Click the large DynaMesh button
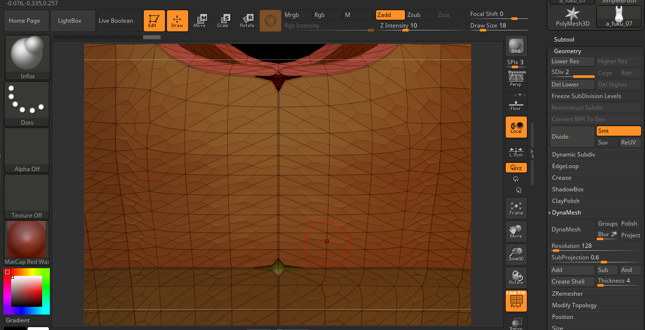 (x=572, y=230)
